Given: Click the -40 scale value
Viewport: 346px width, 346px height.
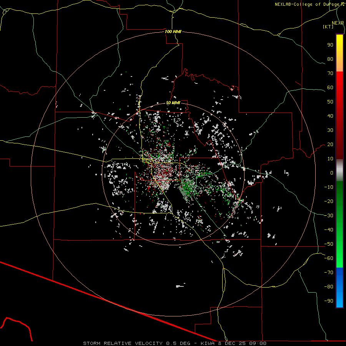Looking at the screenshot, I should [329, 230].
